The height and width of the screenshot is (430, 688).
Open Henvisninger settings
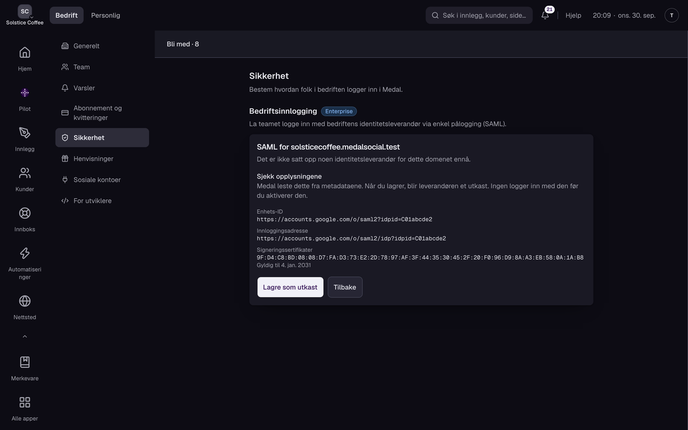pyautogui.click(x=102, y=159)
